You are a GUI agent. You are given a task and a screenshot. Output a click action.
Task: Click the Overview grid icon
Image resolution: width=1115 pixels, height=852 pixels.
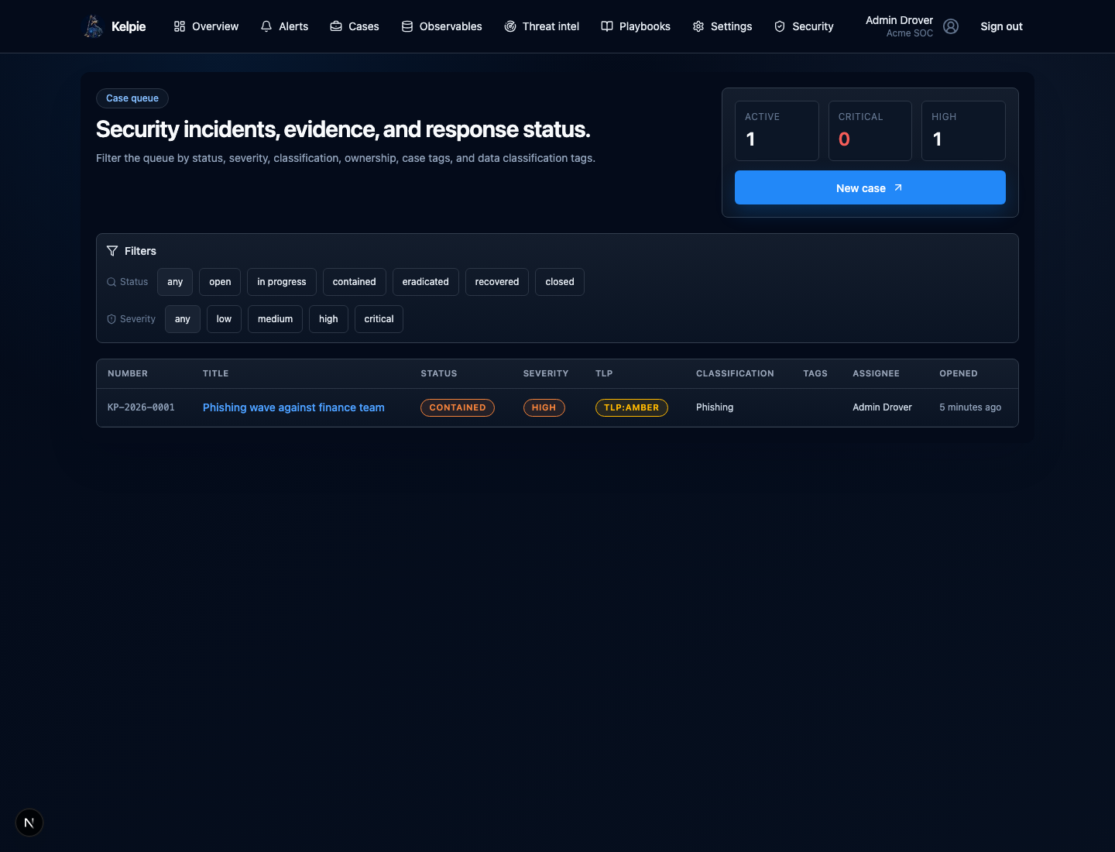coord(180,26)
